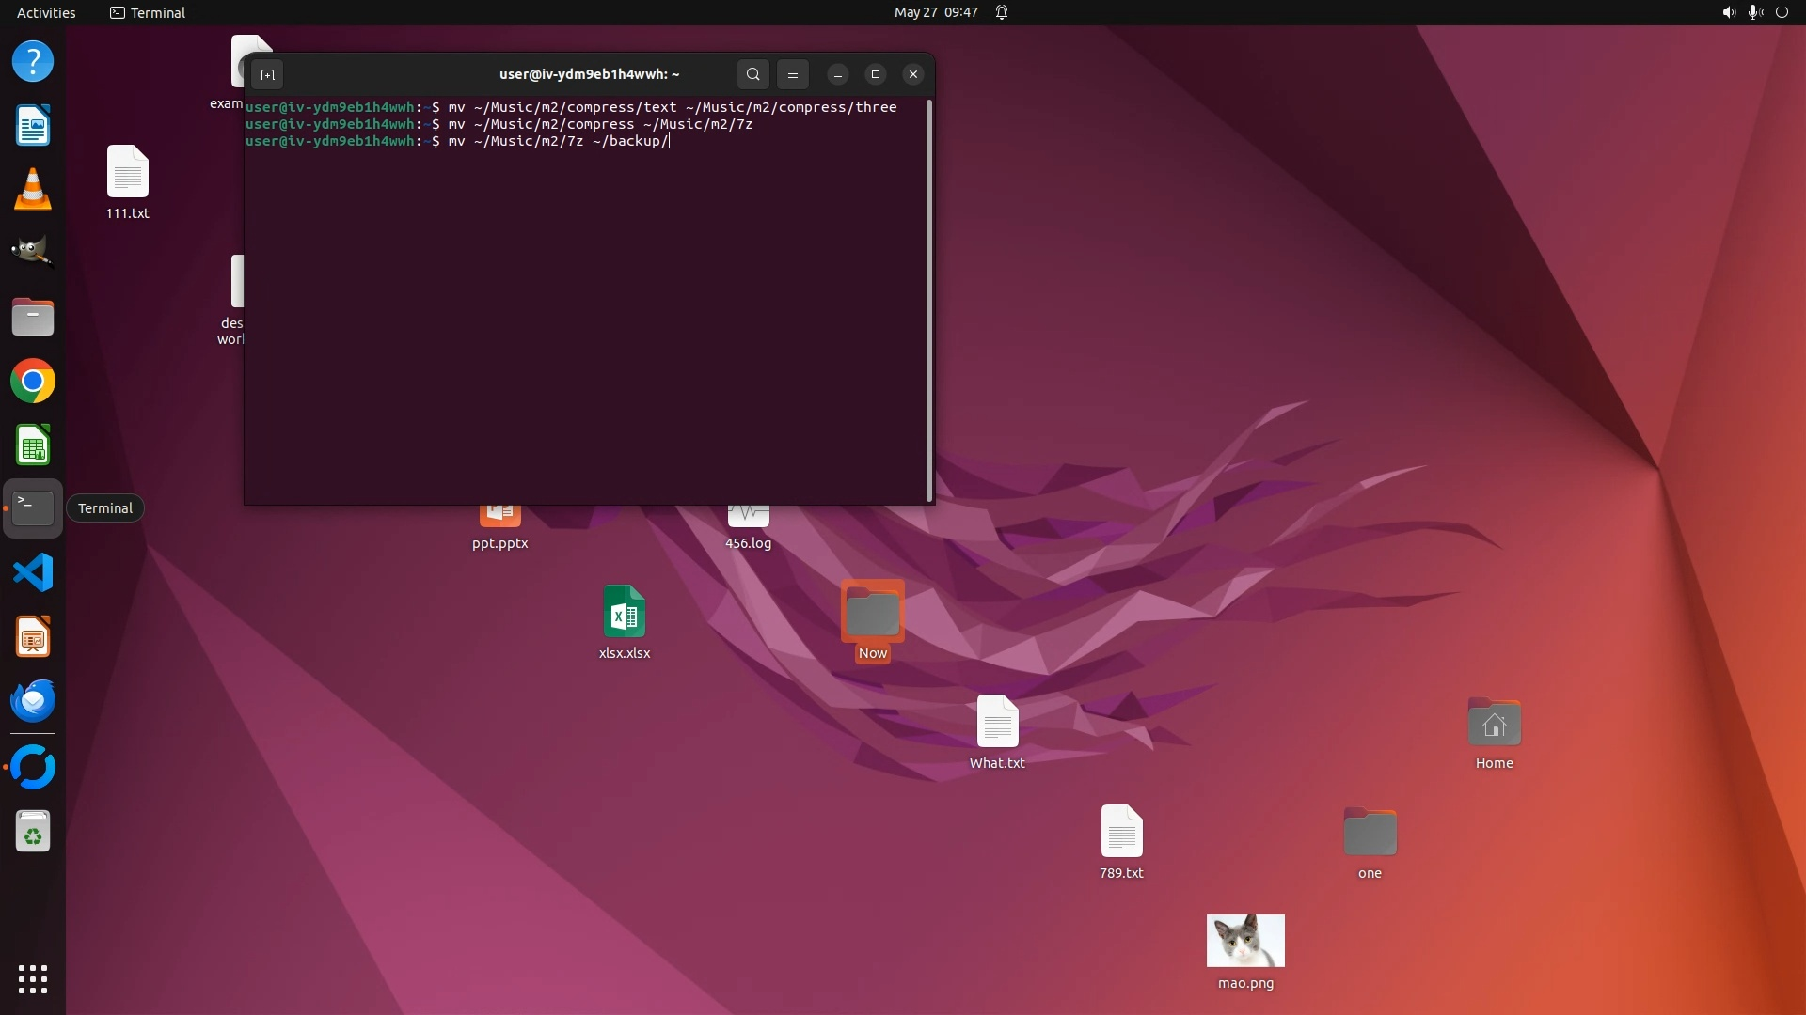The width and height of the screenshot is (1806, 1015).
Task: Open the terminal hamburger menu
Action: tap(793, 74)
